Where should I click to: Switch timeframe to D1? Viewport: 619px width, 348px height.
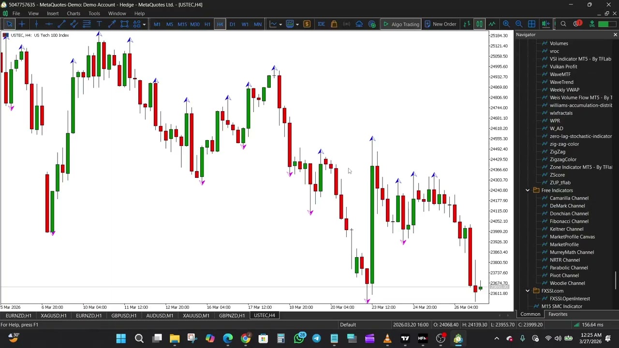coord(232,24)
